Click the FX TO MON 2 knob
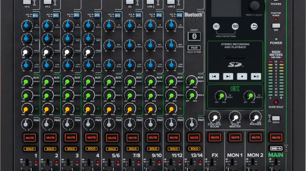The image size is (306, 171). click(250, 96)
